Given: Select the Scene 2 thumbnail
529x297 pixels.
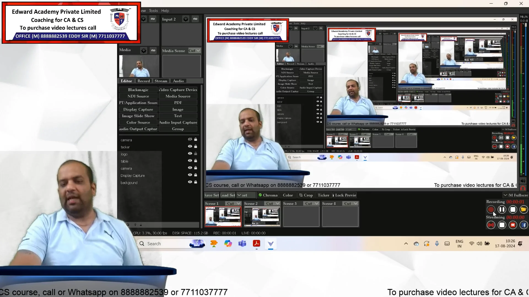Looking at the screenshot, I should [262, 217].
